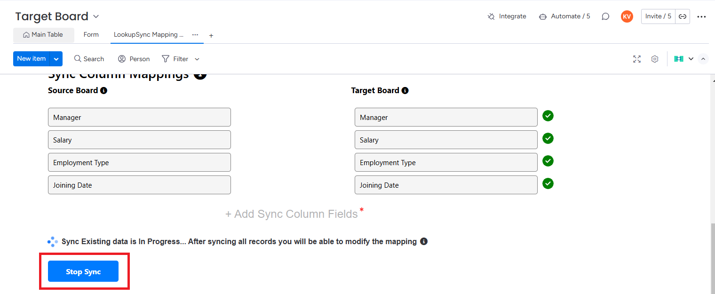The height and width of the screenshot is (294, 715).
Task: Click the info icon beside Target Board
Action: coord(405,90)
